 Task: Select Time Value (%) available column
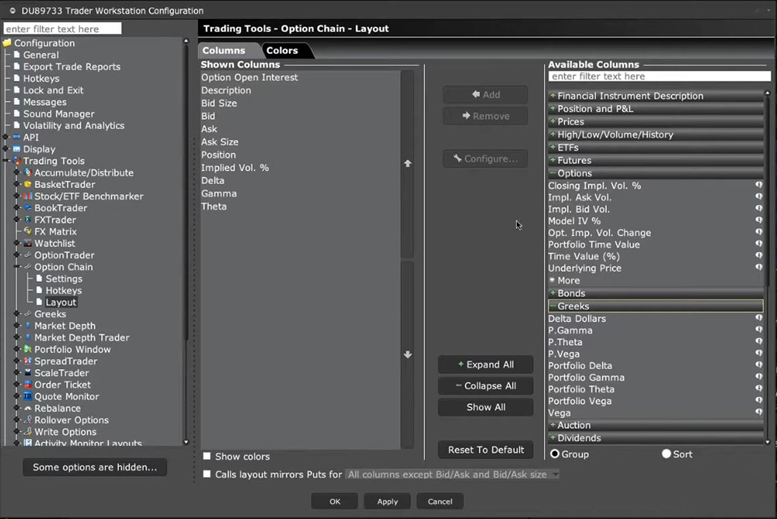tap(584, 256)
